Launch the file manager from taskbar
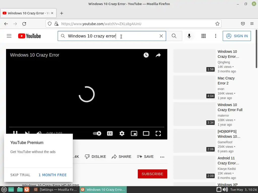 tap(20, 189)
